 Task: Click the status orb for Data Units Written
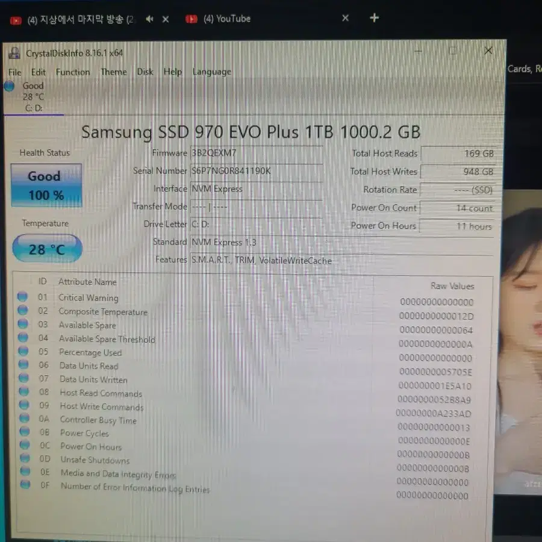[24, 378]
